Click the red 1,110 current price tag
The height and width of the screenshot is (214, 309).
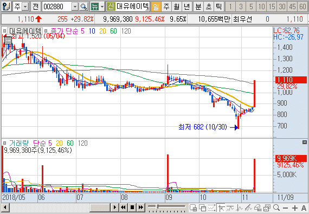pyautogui.click(x=291, y=80)
